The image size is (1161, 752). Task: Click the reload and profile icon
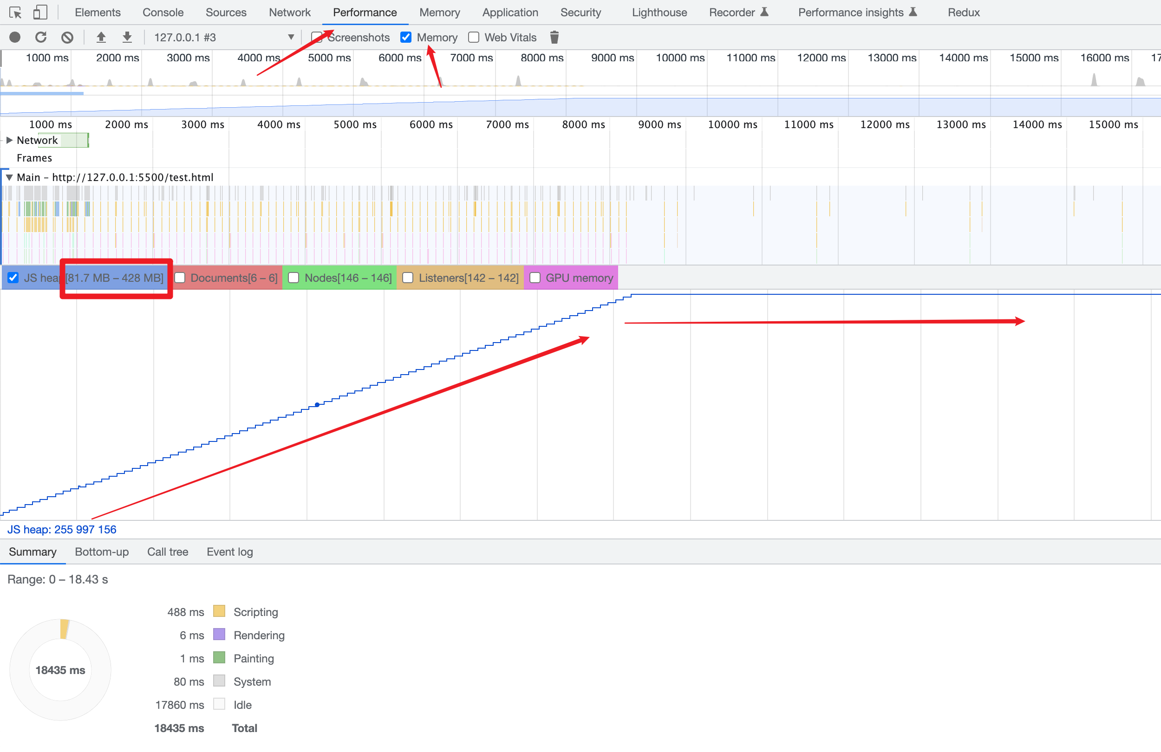coord(41,38)
